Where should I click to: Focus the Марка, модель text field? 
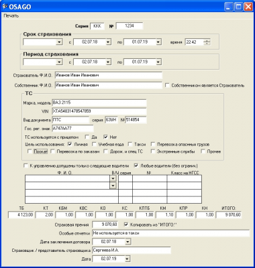click(99, 103)
